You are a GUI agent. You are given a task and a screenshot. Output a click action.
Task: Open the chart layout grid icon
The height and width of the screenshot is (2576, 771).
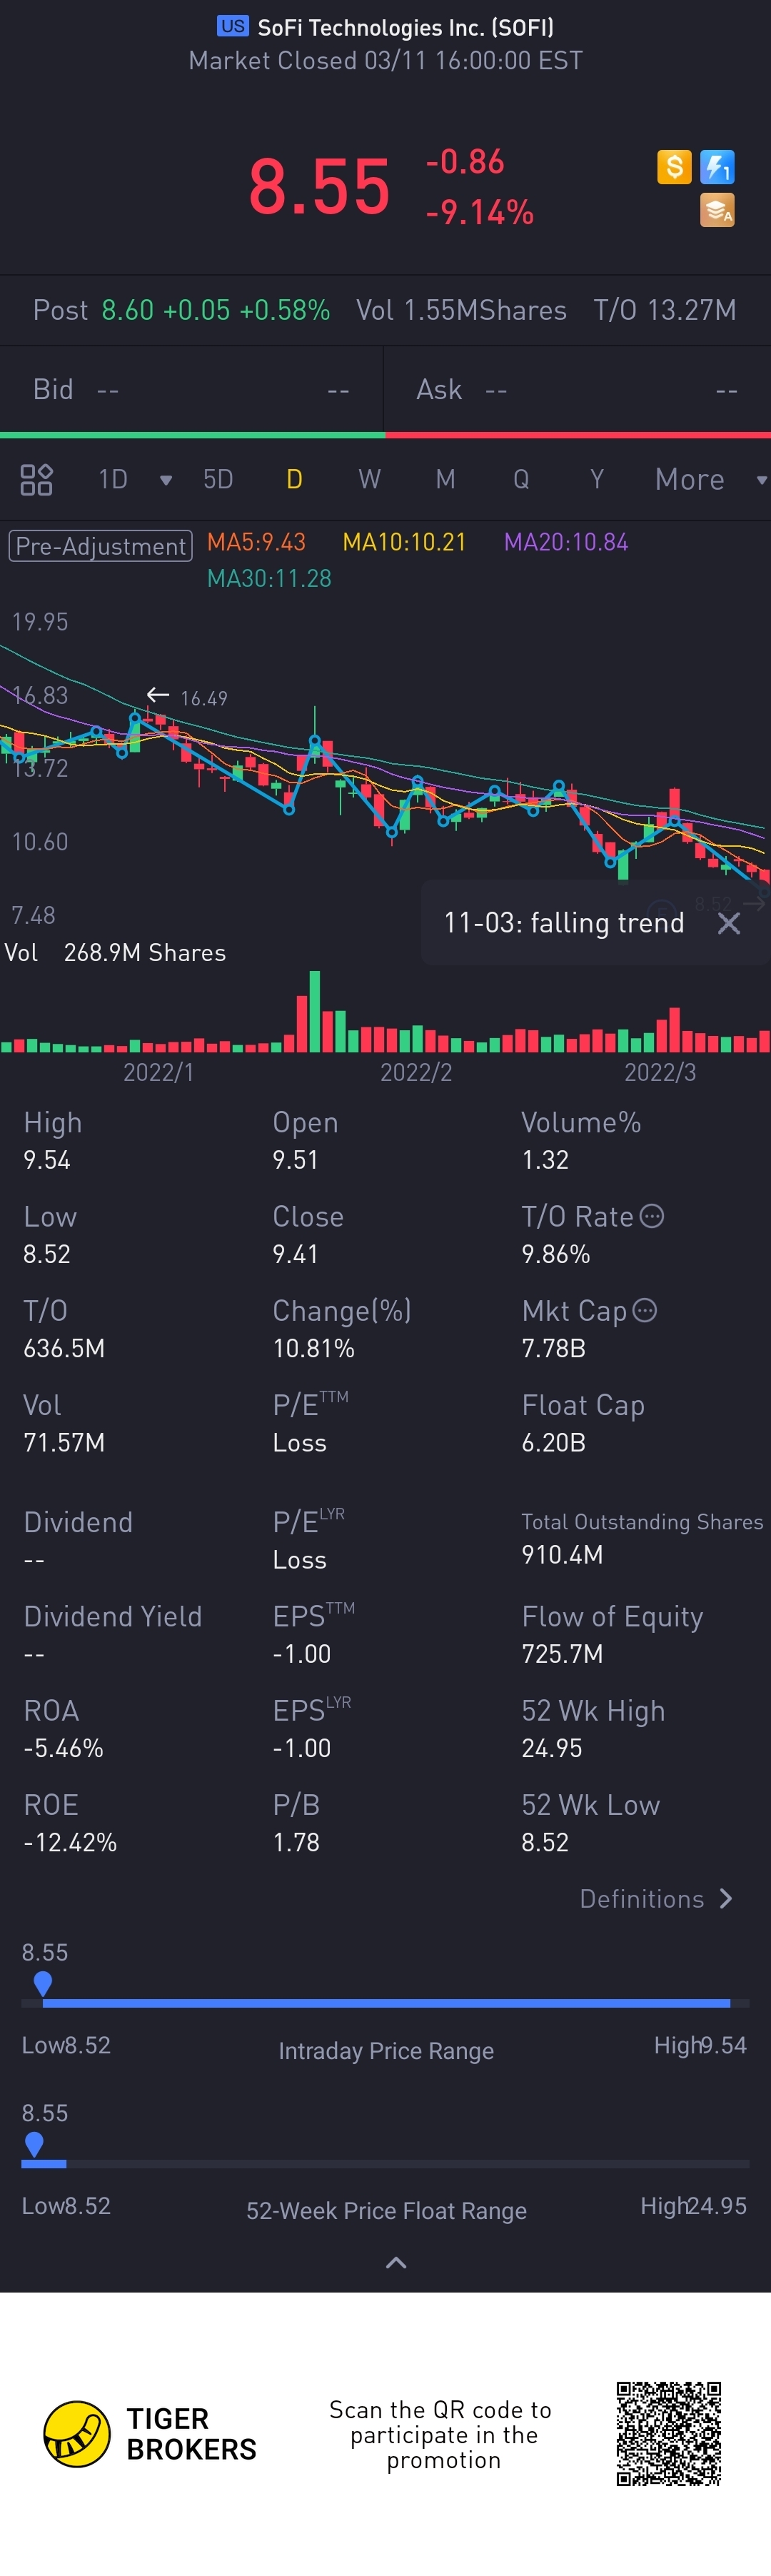tap(36, 480)
